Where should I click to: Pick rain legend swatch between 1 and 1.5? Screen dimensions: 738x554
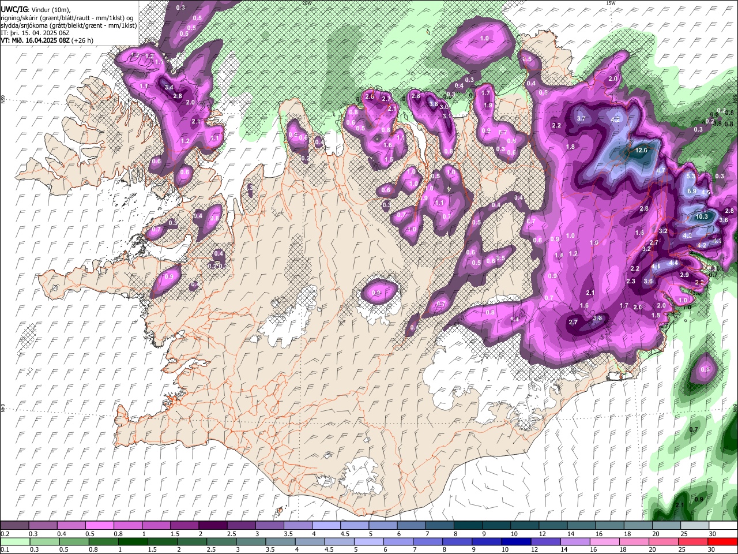(133, 541)
